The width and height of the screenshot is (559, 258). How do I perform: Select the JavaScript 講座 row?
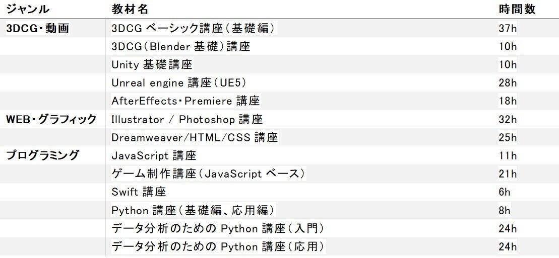[154, 156]
